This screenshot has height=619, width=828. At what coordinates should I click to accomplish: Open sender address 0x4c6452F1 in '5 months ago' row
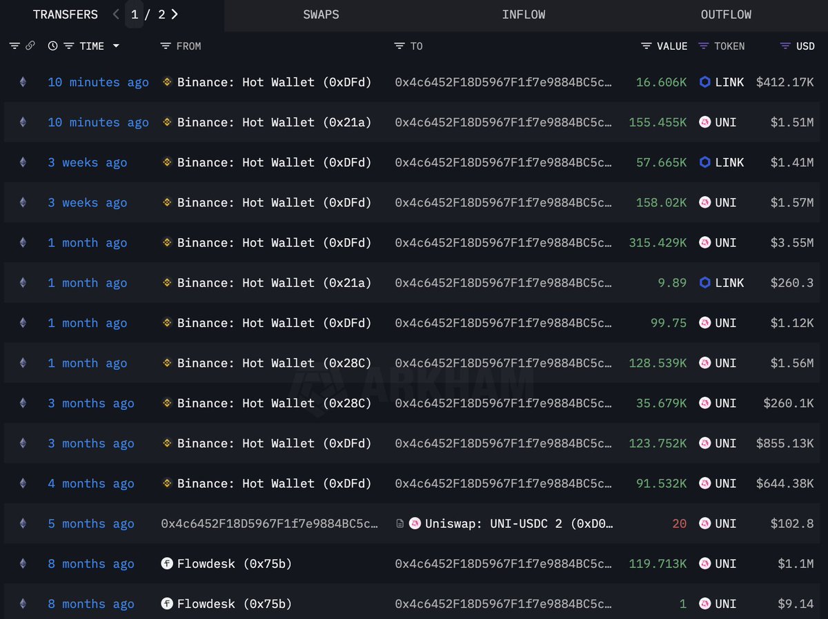coord(269,524)
